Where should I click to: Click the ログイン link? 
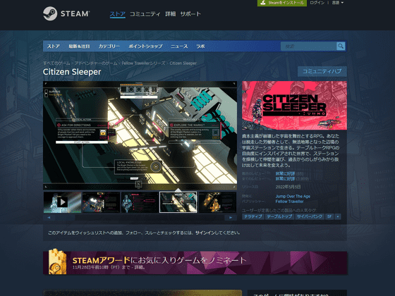click(317, 3)
